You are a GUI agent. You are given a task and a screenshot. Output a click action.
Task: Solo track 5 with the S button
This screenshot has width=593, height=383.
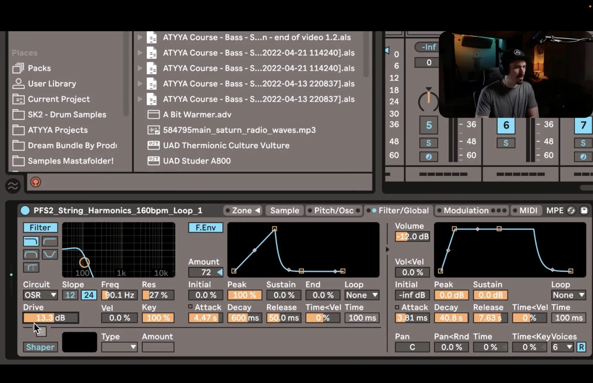point(428,143)
